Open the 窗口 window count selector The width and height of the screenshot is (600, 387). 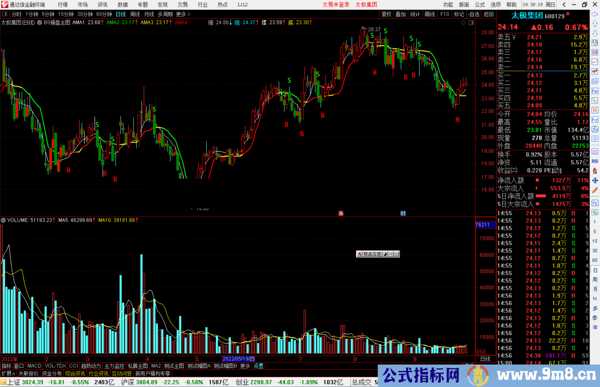click(19, 366)
